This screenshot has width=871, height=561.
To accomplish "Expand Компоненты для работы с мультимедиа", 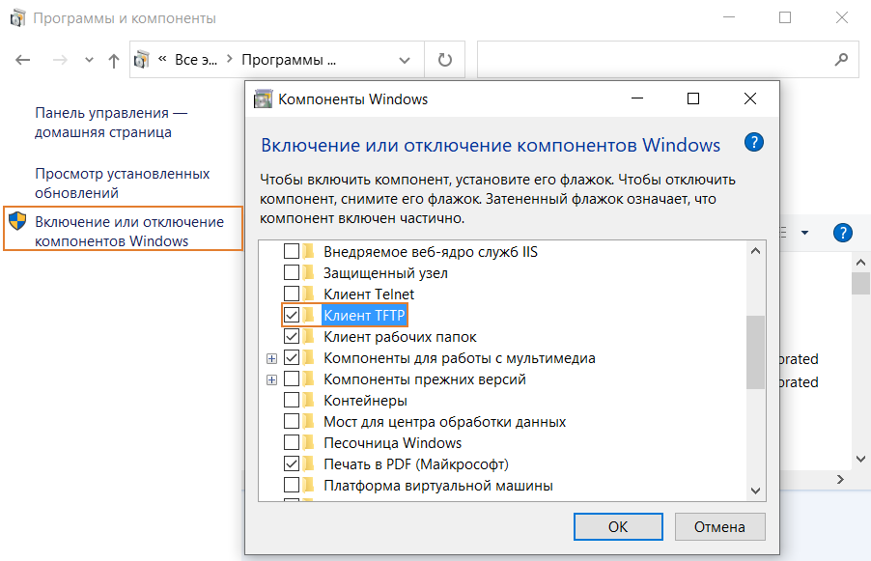I will [x=271, y=358].
